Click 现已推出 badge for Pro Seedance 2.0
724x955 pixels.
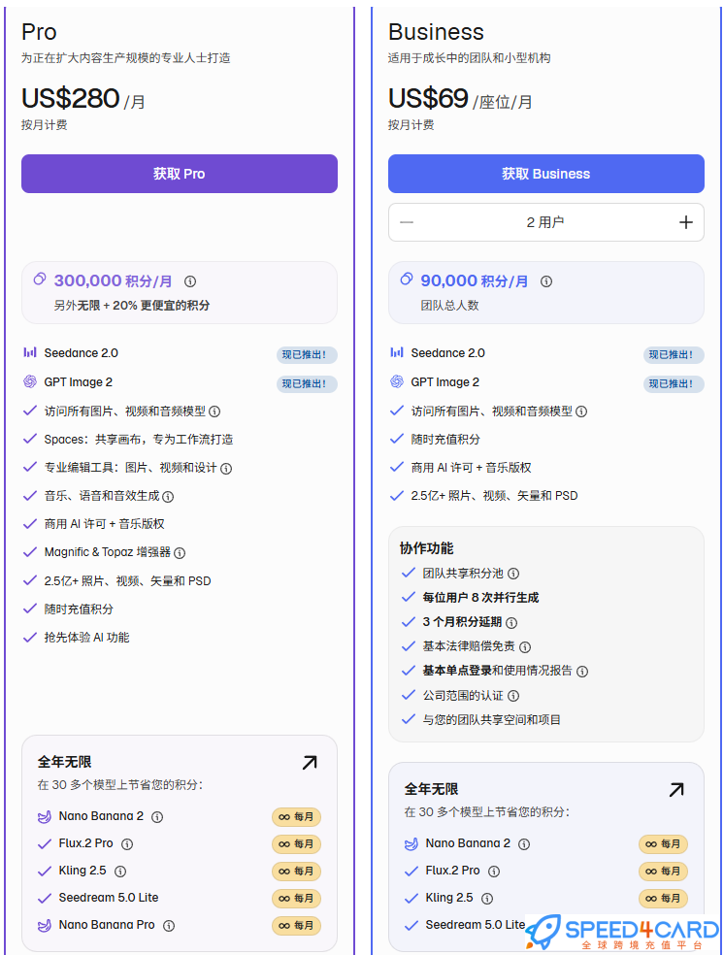tap(307, 354)
